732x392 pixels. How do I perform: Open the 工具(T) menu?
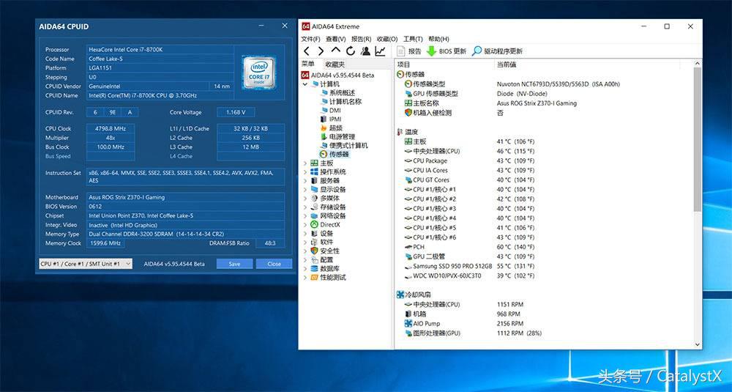(x=413, y=39)
